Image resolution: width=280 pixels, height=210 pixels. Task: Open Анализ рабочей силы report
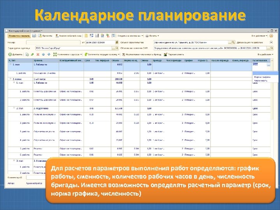[68, 36]
